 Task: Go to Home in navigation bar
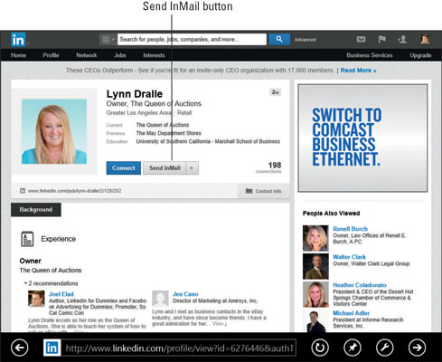18,55
